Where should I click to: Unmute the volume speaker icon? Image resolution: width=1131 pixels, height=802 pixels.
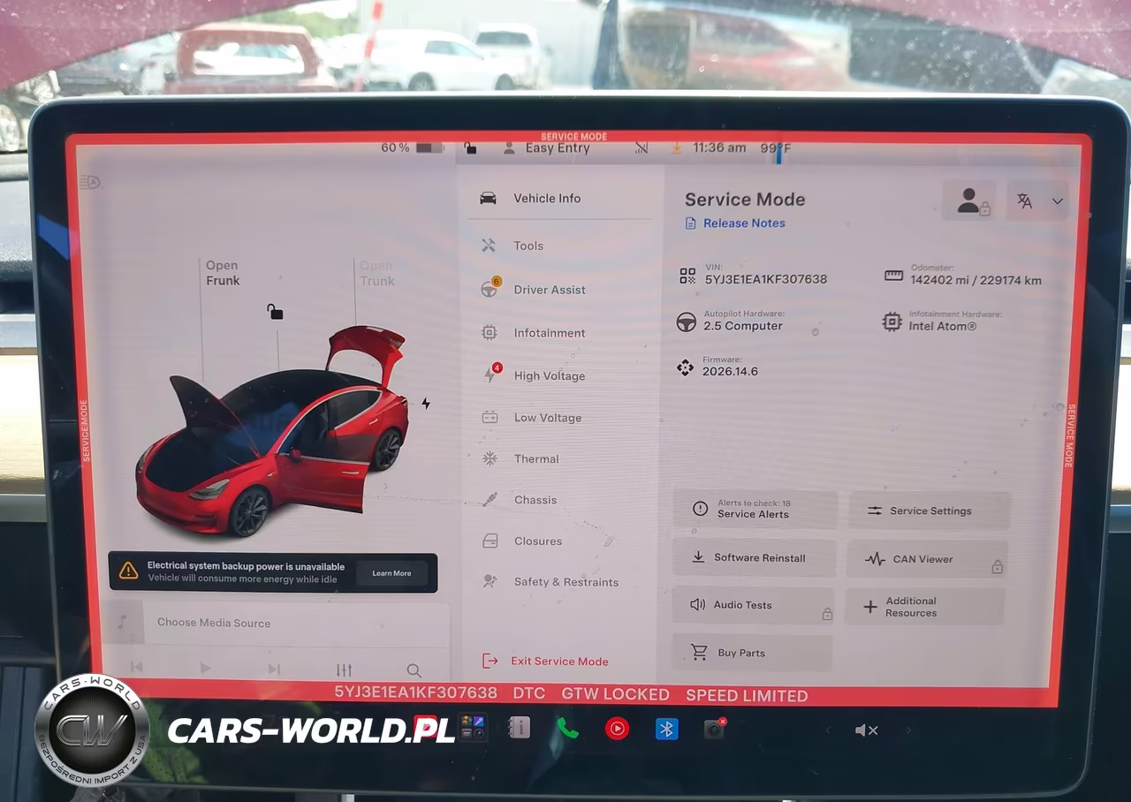click(x=866, y=730)
